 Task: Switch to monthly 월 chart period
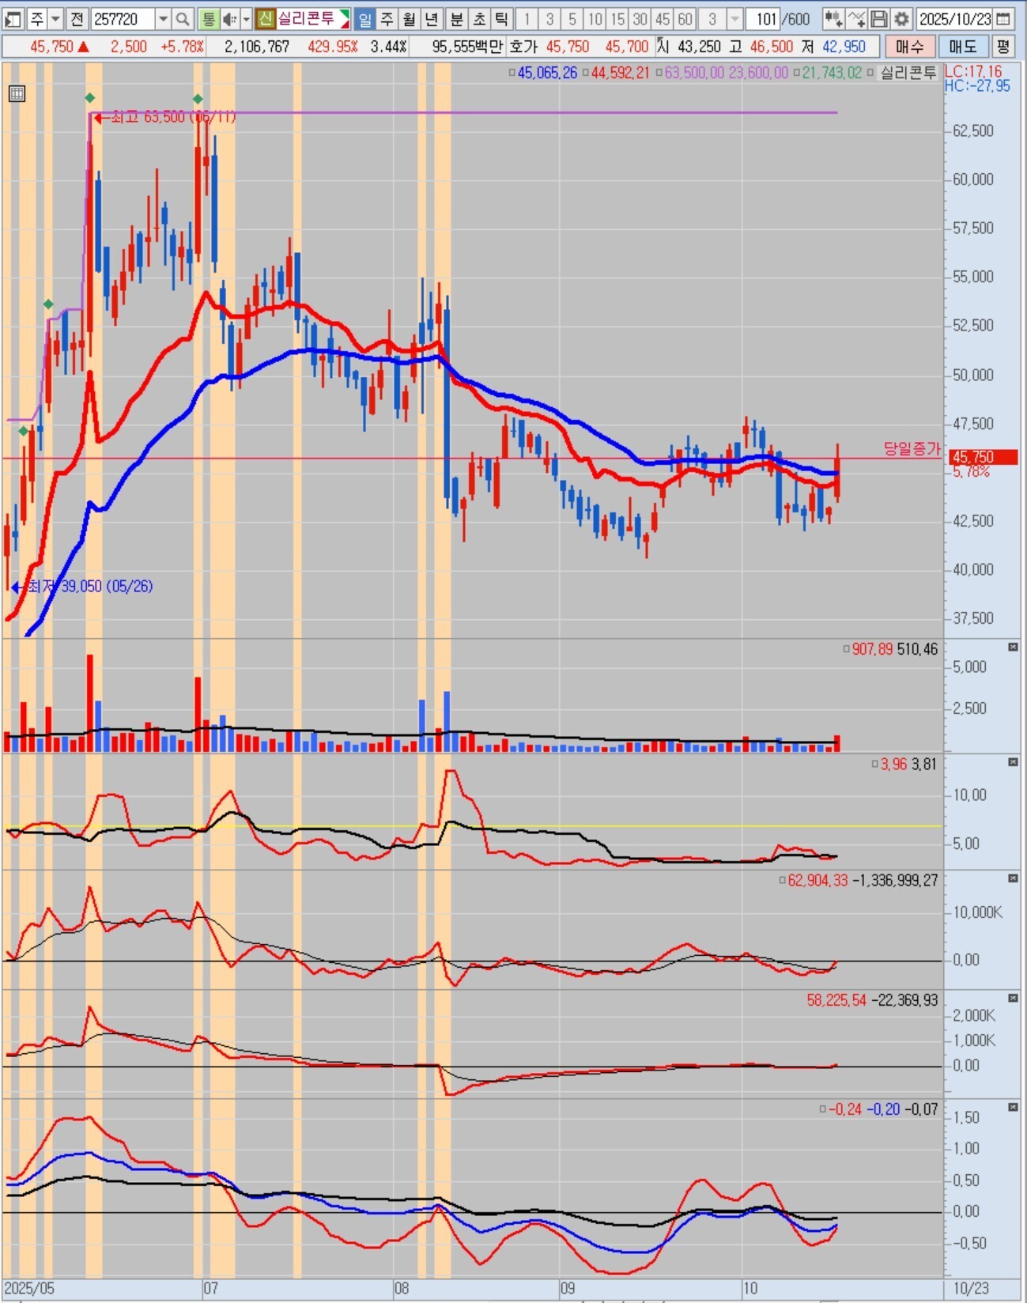coord(410,18)
